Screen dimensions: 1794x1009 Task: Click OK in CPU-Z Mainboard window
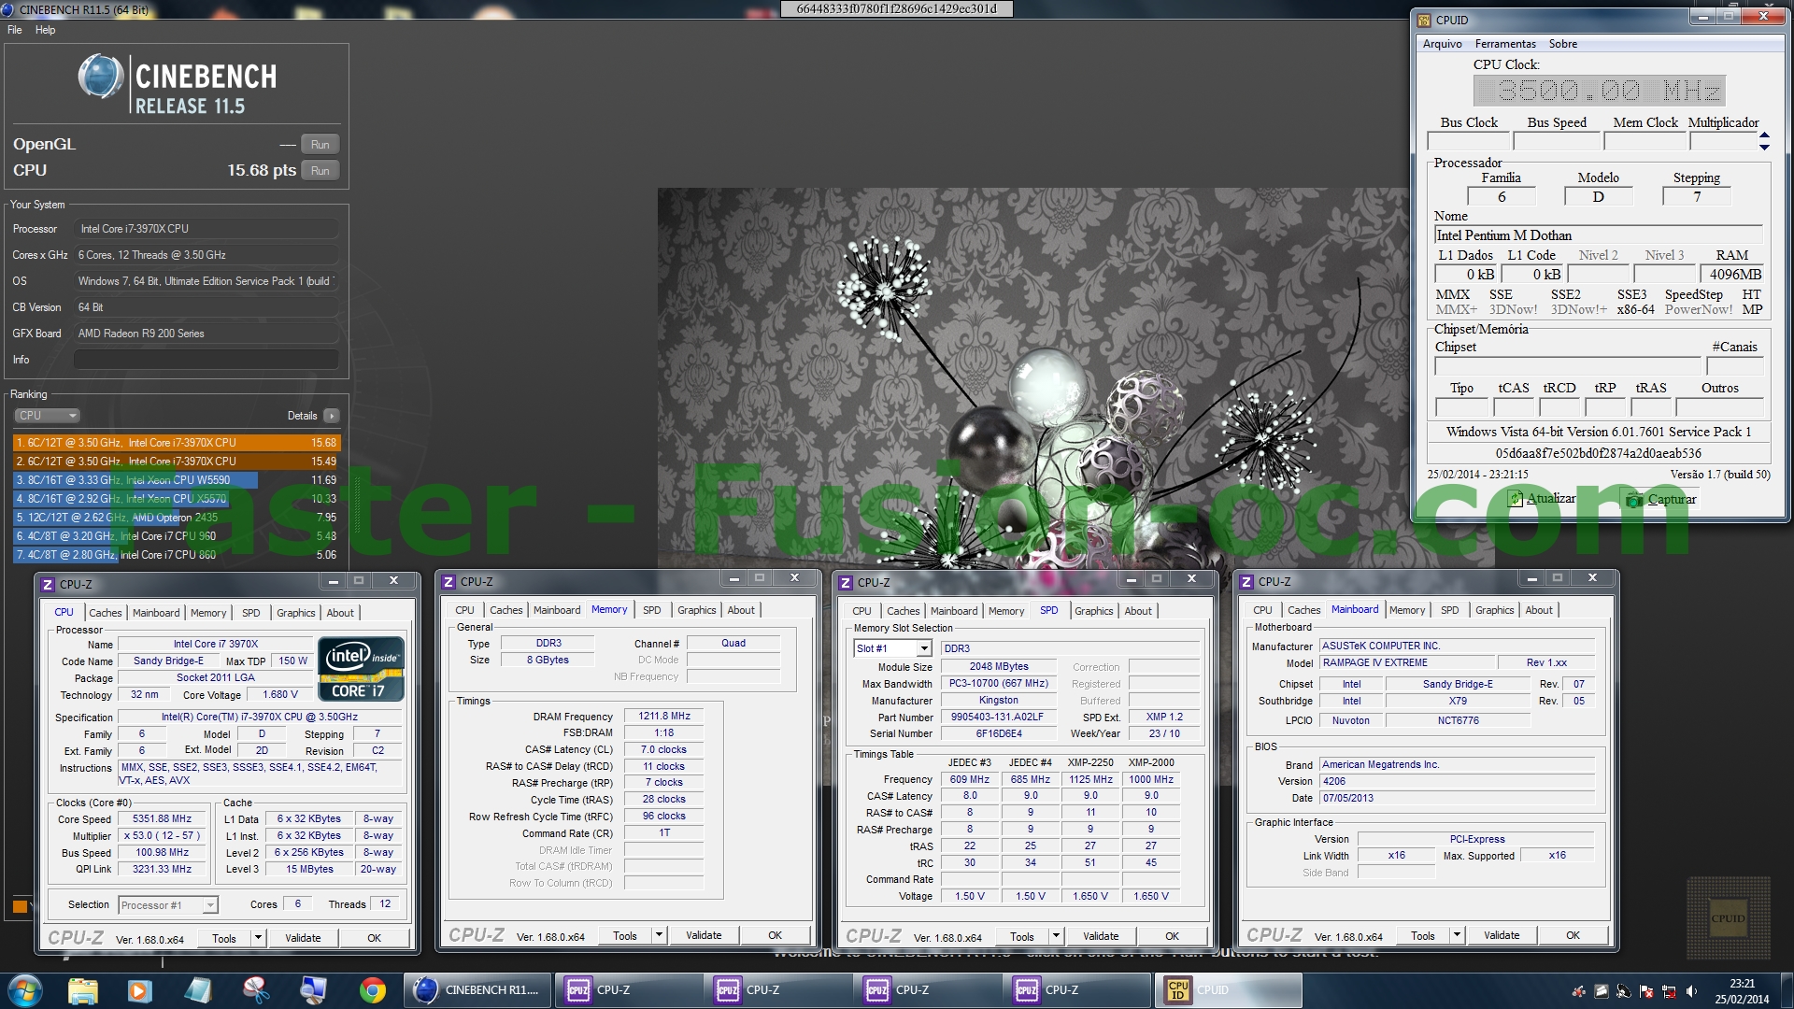(1573, 935)
